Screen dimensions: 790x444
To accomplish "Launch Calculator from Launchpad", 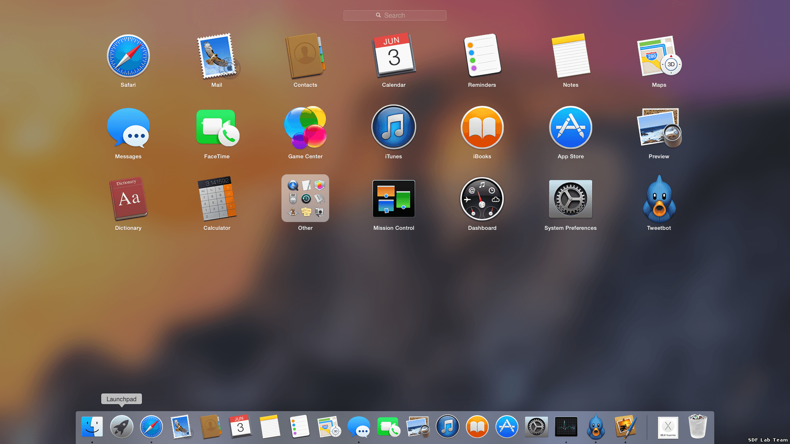I will pos(217,199).
